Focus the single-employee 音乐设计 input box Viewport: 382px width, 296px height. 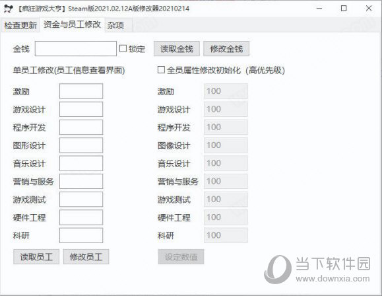pyautogui.click(x=81, y=163)
